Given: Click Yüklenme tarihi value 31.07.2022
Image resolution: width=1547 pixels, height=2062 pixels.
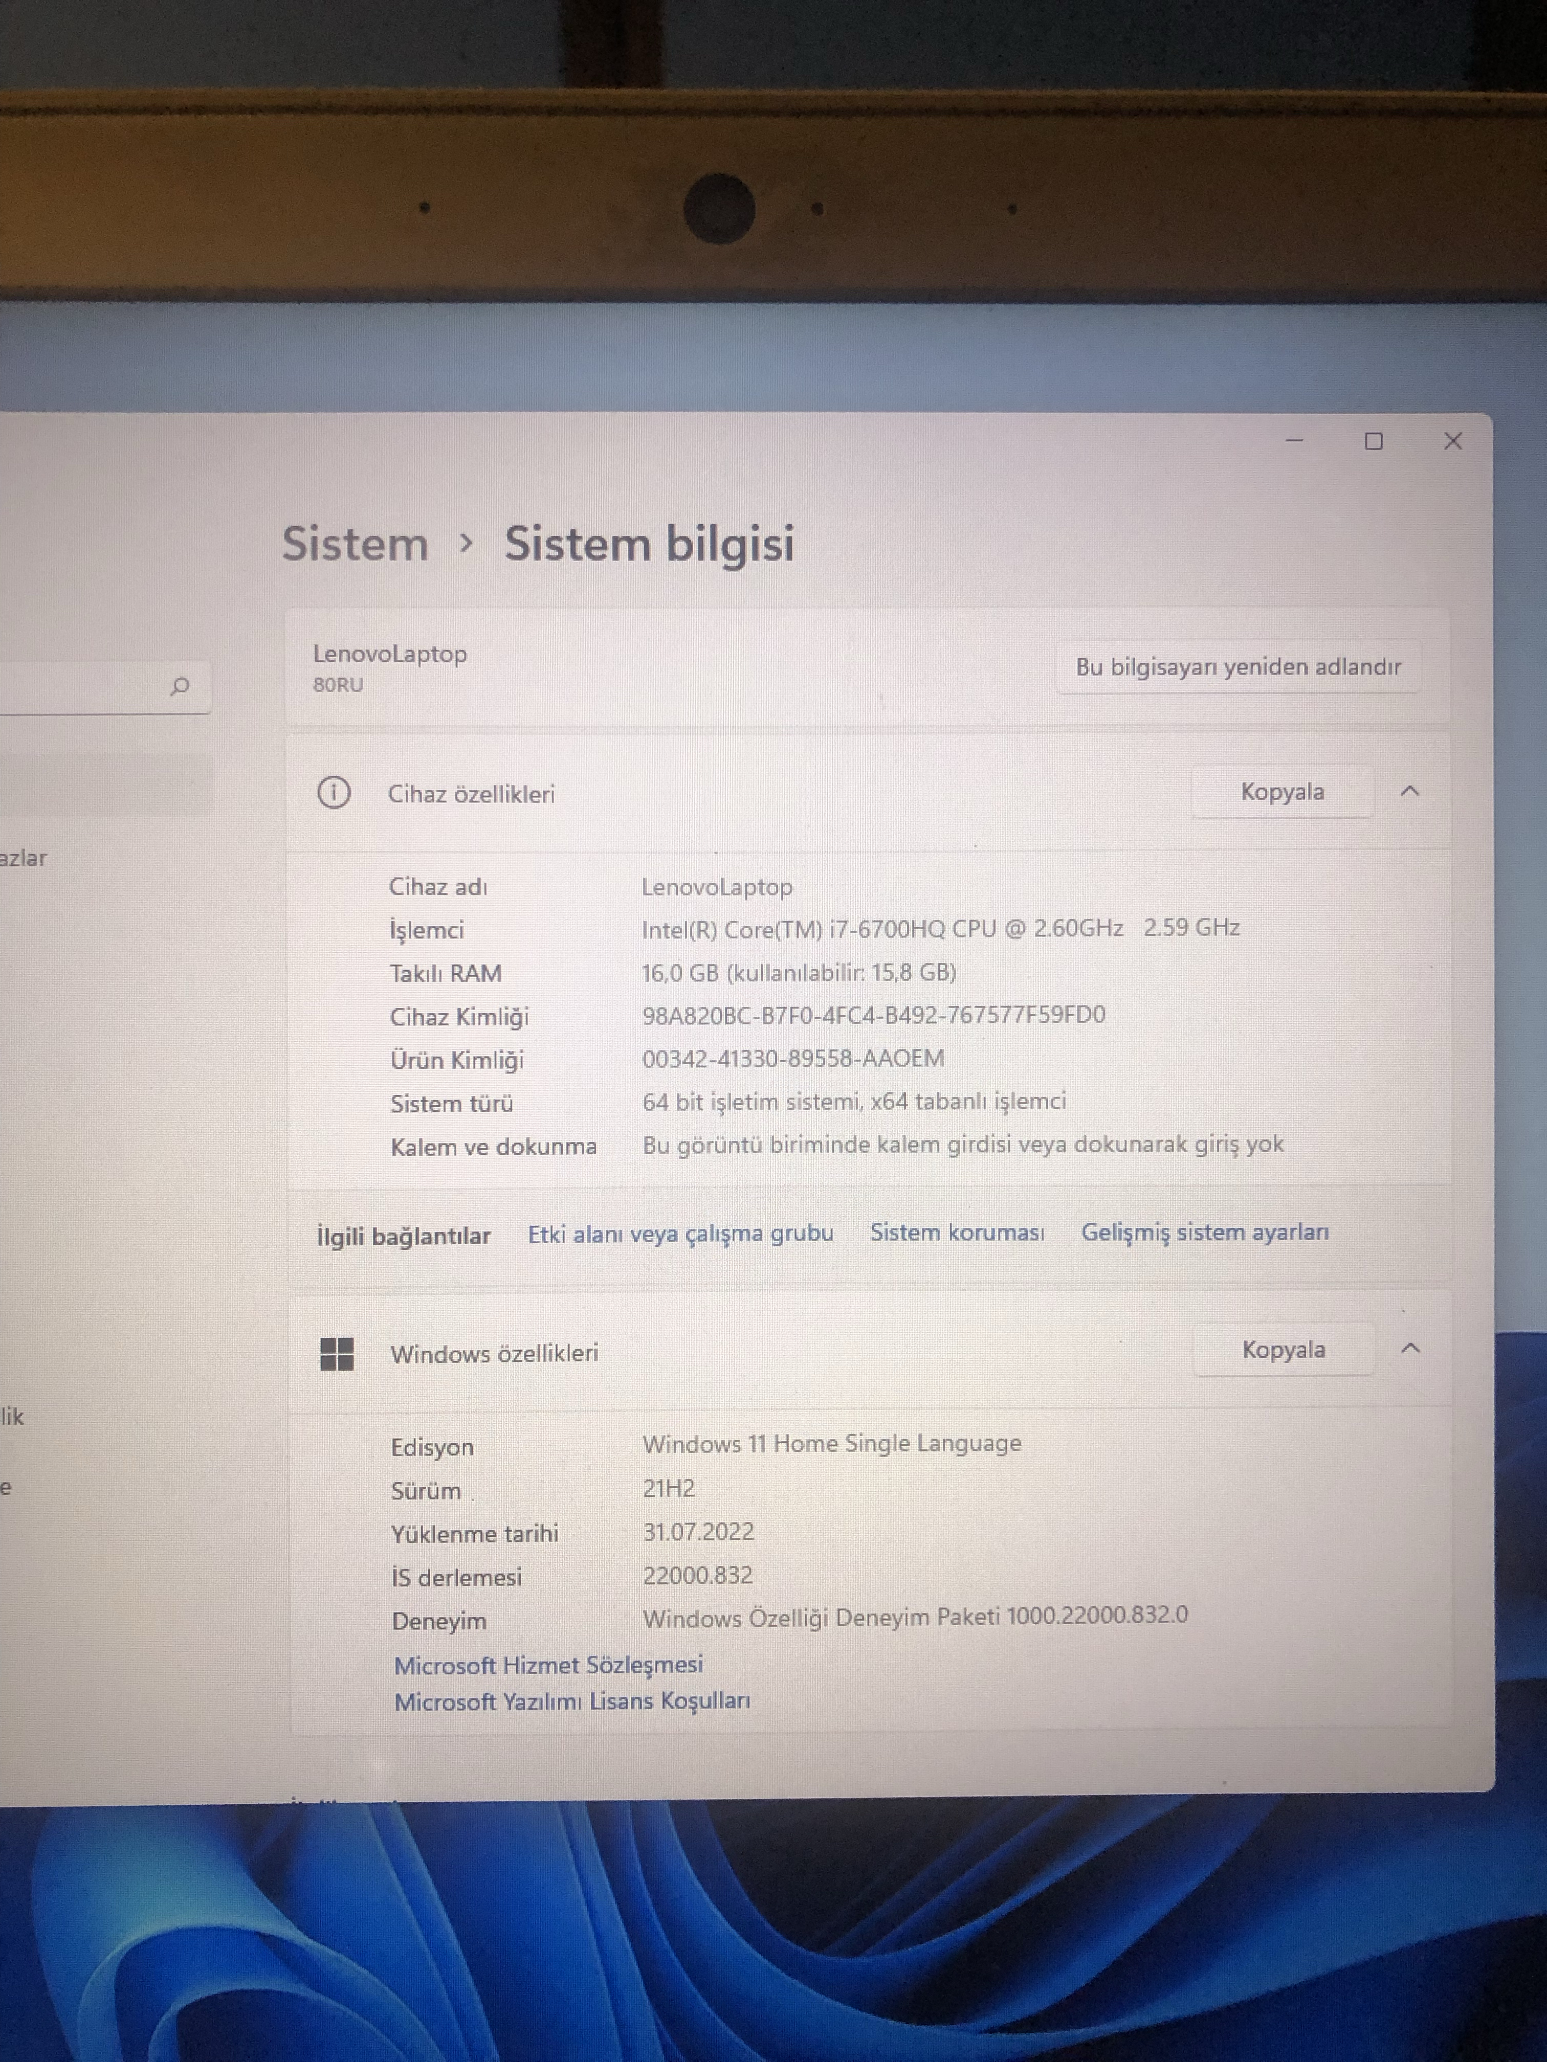Looking at the screenshot, I should click(698, 1532).
